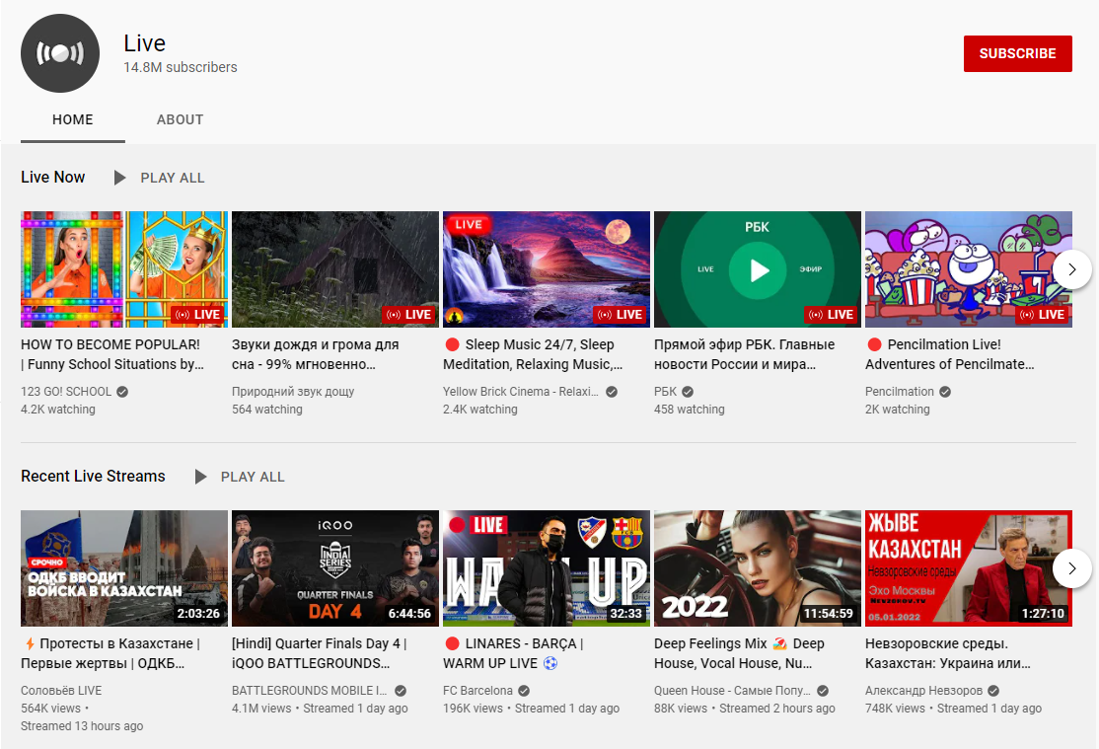Viewport: 1099px width, 749px height.
Task: Click the verified checkmark beside Pencilmation
Action: coord(945,392)
